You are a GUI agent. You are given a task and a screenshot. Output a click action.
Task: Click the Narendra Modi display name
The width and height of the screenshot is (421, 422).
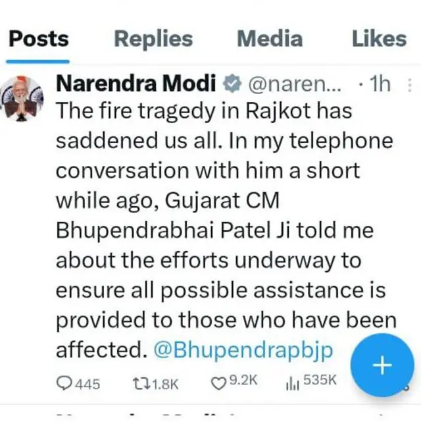tap(136, 84)
